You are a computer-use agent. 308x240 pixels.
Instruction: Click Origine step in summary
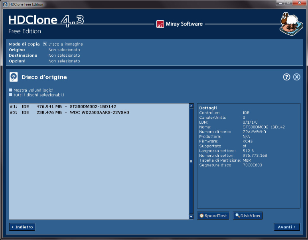coord(17,50)
